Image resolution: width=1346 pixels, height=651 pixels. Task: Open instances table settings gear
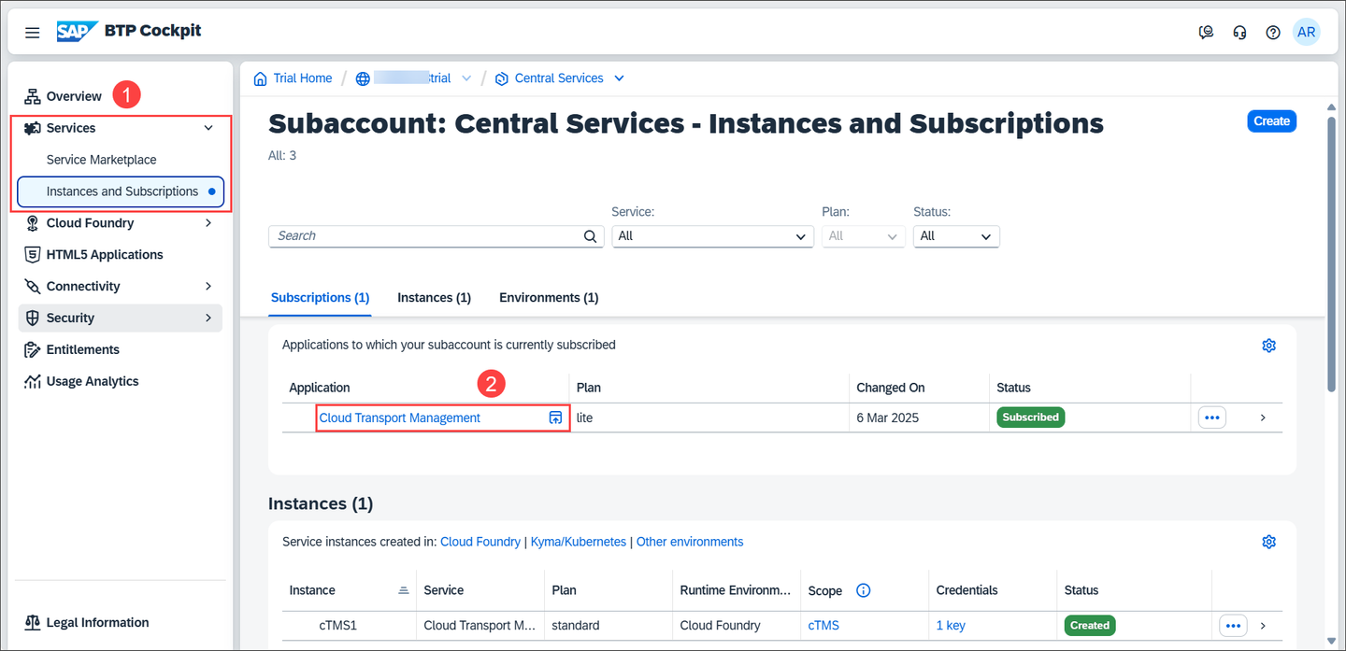(1268, 543)
